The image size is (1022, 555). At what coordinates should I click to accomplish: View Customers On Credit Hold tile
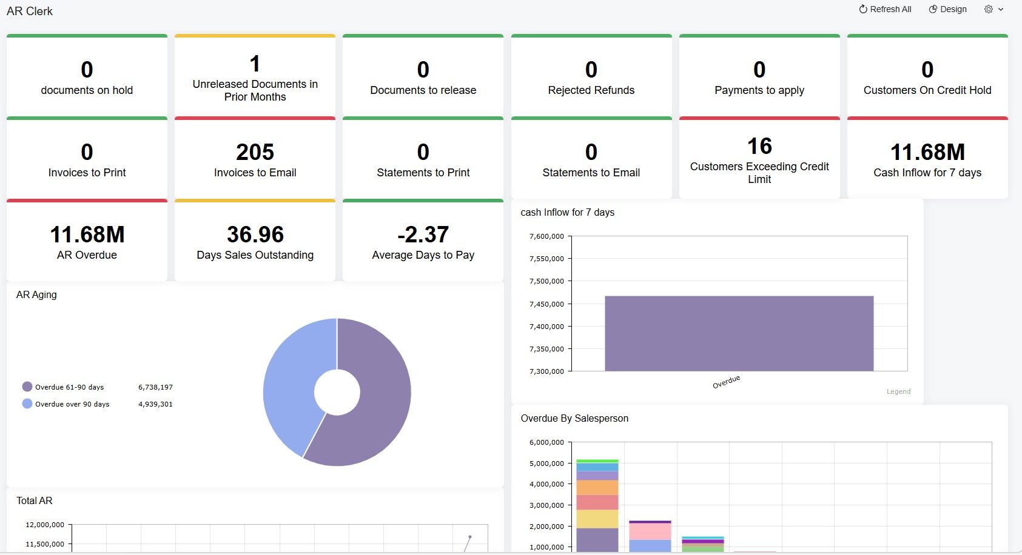click(927, 75)
